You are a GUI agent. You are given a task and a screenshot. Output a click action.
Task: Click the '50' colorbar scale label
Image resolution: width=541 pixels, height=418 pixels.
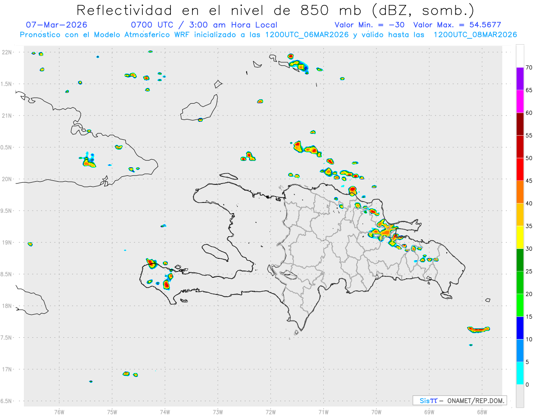coord(529,158)
